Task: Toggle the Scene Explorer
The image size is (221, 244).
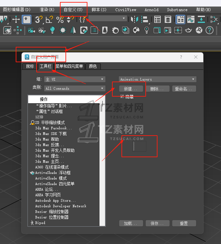Action: tap(157, 19)
